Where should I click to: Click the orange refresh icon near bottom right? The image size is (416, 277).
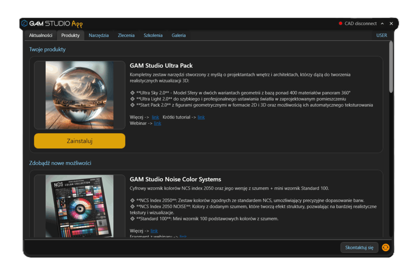(386, 247)
